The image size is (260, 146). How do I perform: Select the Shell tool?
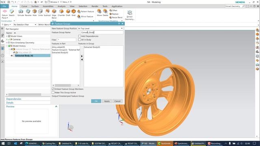pos(74,13)
